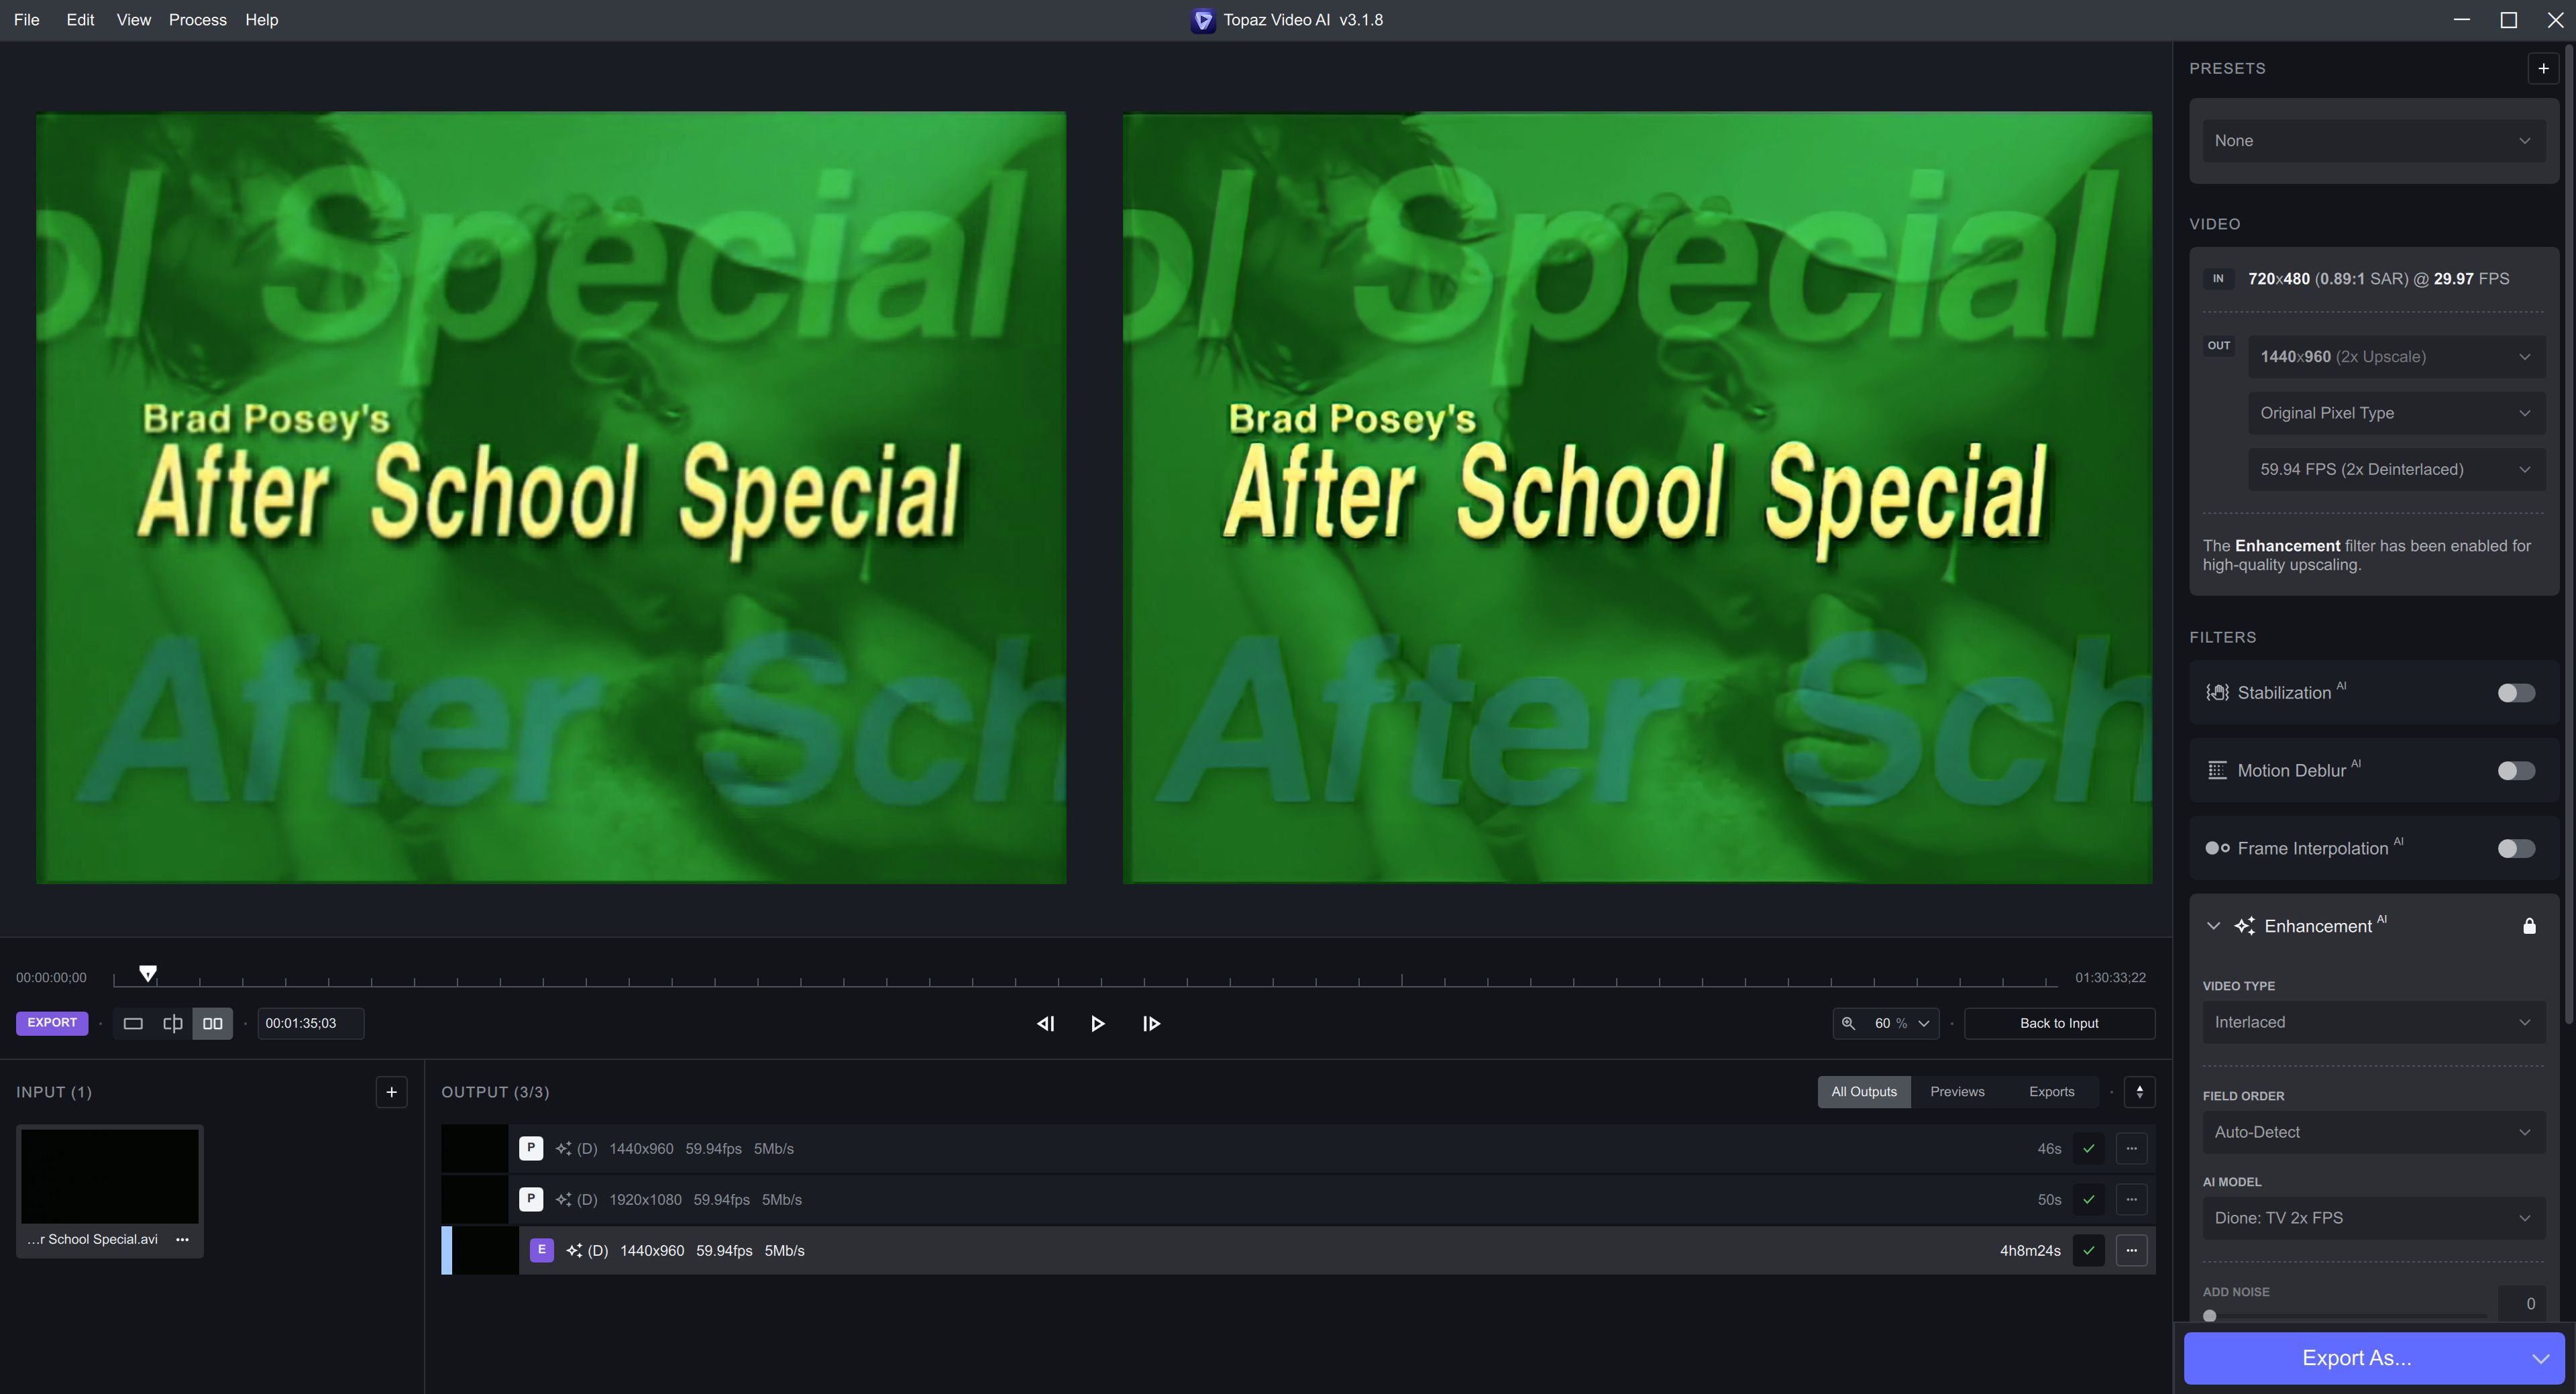Enable the Frame Interpolation toggle
Viewport: 2576px width, 1394px height.
point(2516,848)
